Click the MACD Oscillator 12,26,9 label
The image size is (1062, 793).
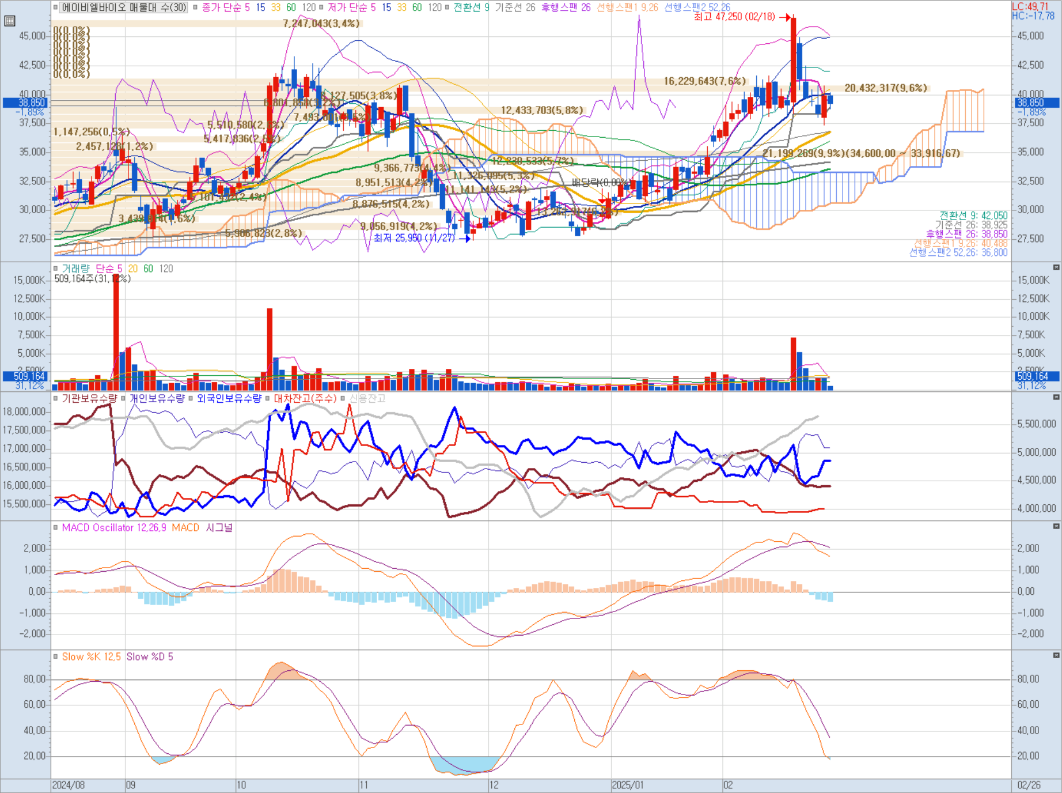114,527
